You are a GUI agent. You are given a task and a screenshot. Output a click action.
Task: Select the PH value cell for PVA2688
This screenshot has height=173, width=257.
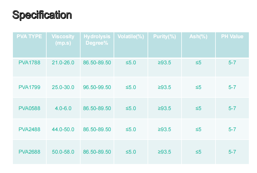tap(232, 152)
